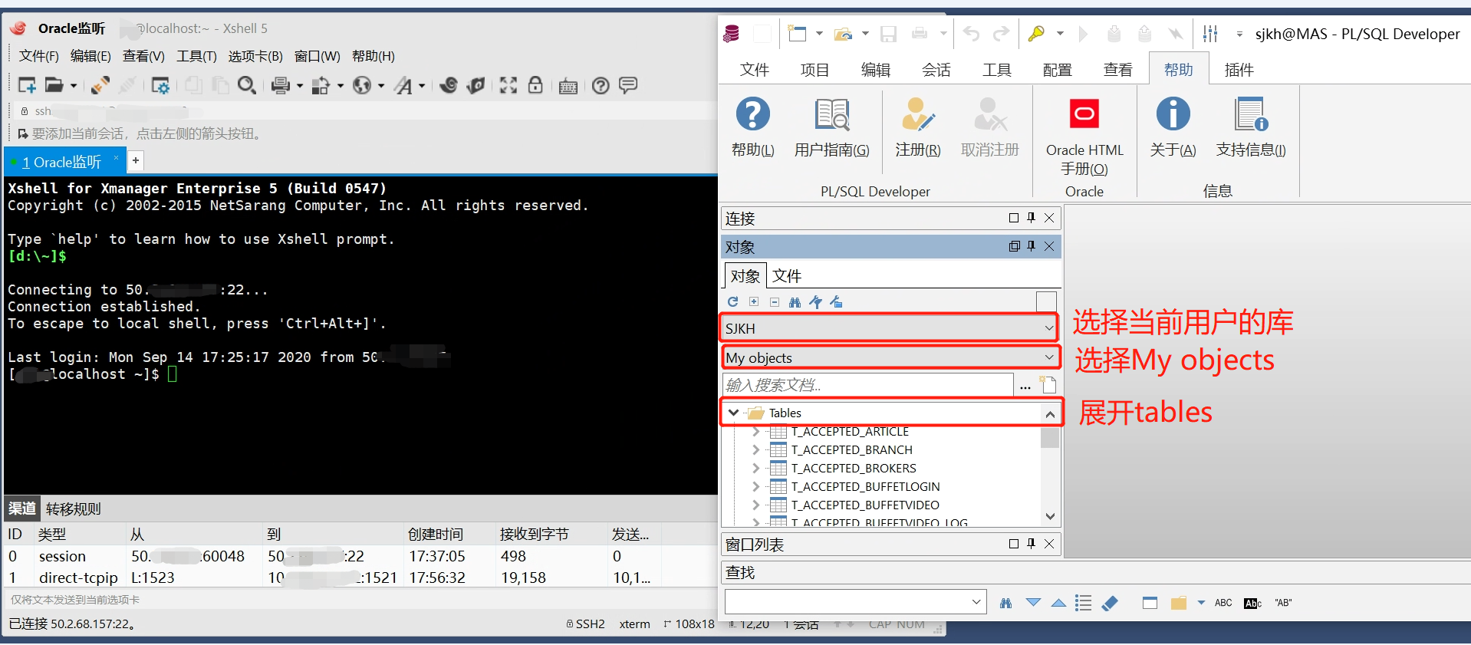Toggle Abc whole-word find option

coord(1252,603)
